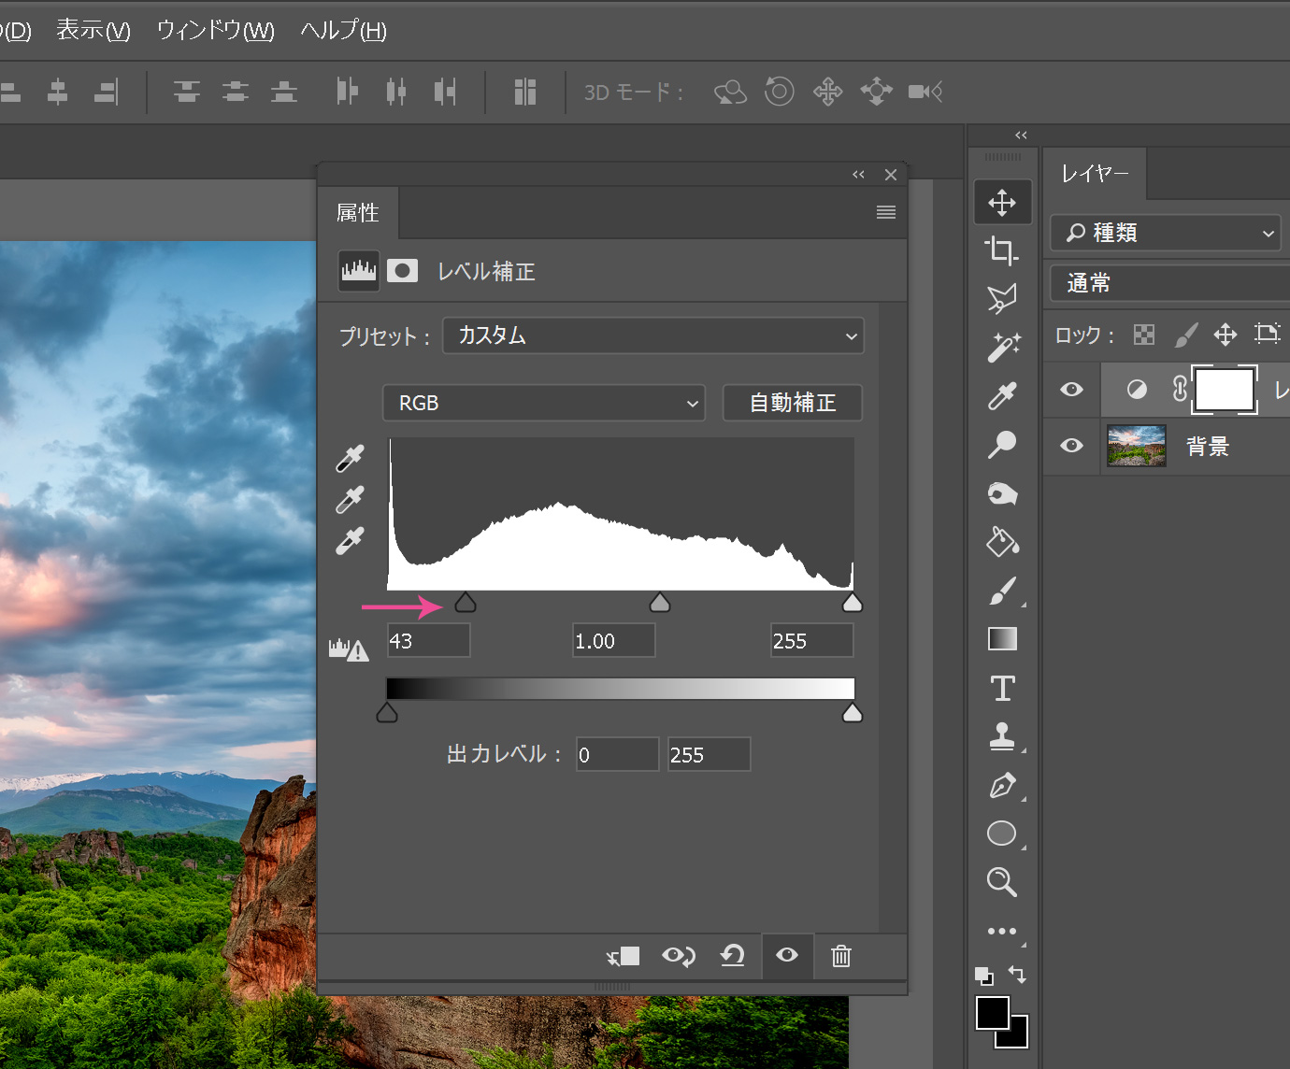The image size is (1290, 1069).
Task: Expand the 種類 layer filter dropdown
Action: tap(1165, 233)
